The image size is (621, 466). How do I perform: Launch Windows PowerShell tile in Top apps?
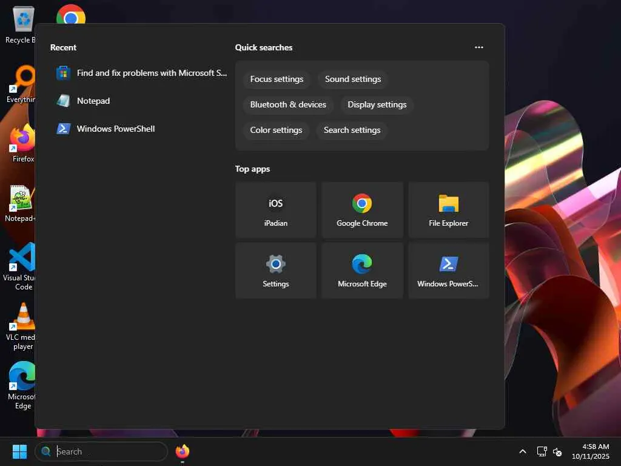pyautogui.click(x=448, y=271)
